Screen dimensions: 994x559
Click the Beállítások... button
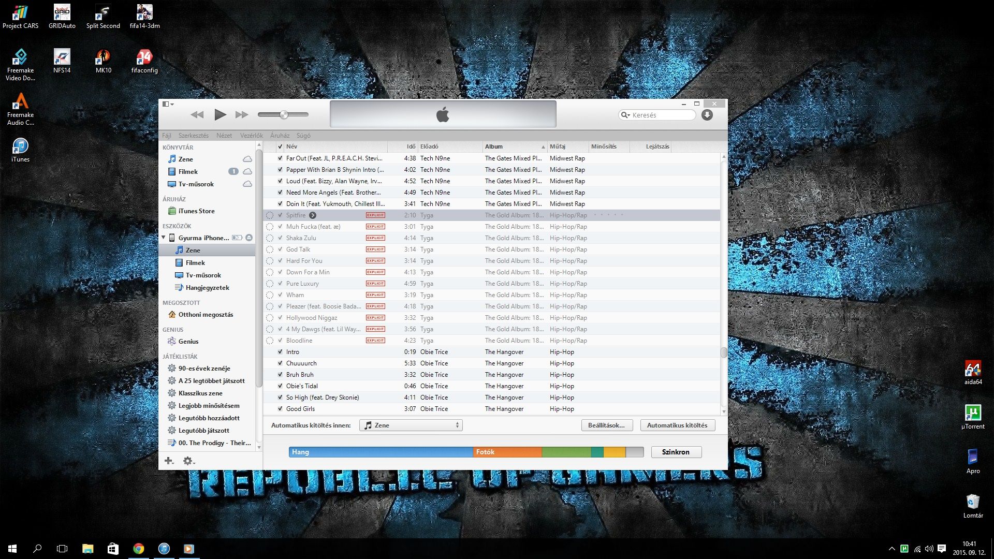click(x=606, y=425)
